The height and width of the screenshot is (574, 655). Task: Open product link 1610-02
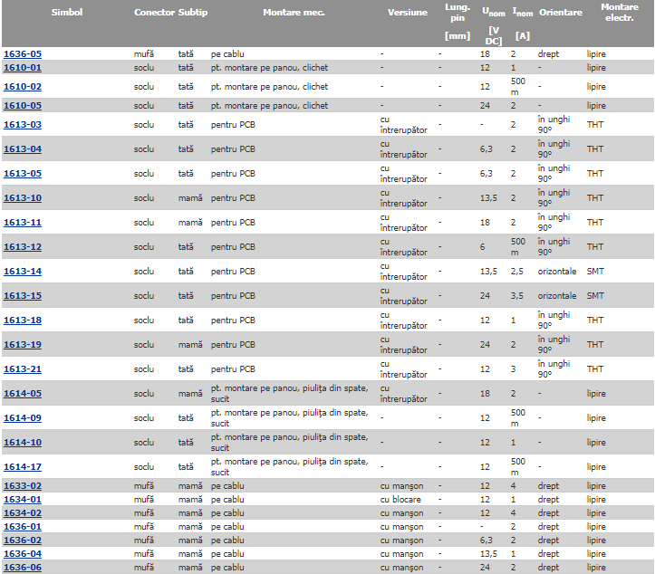pyautogui.click(x=23, y=87)
